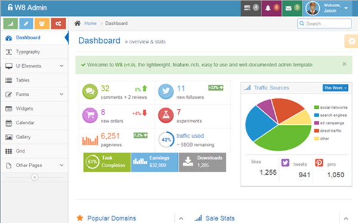Toggle the social networks legend entry

click(331, 108)
